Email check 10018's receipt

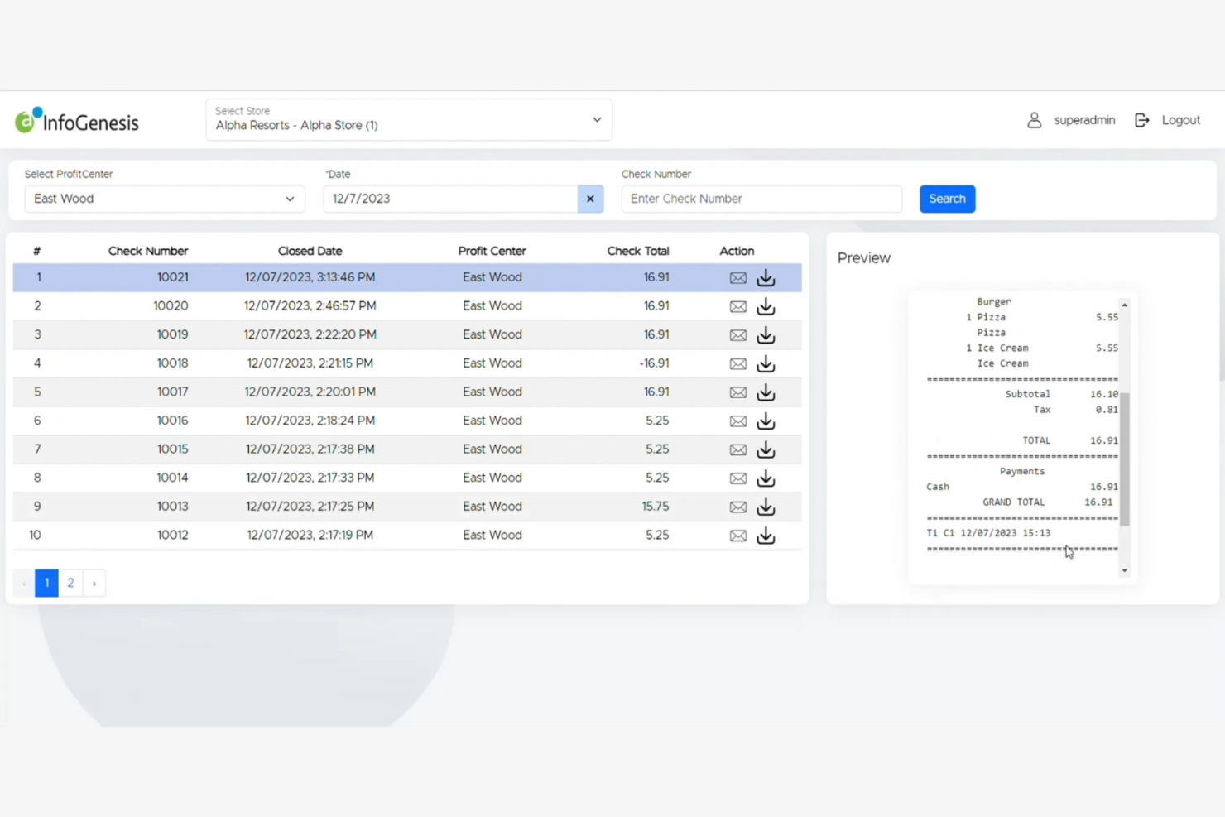click(x=737, y=363)
